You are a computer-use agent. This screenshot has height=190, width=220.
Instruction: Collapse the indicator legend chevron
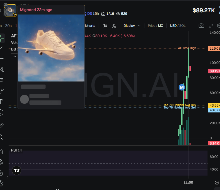[14, 56]
